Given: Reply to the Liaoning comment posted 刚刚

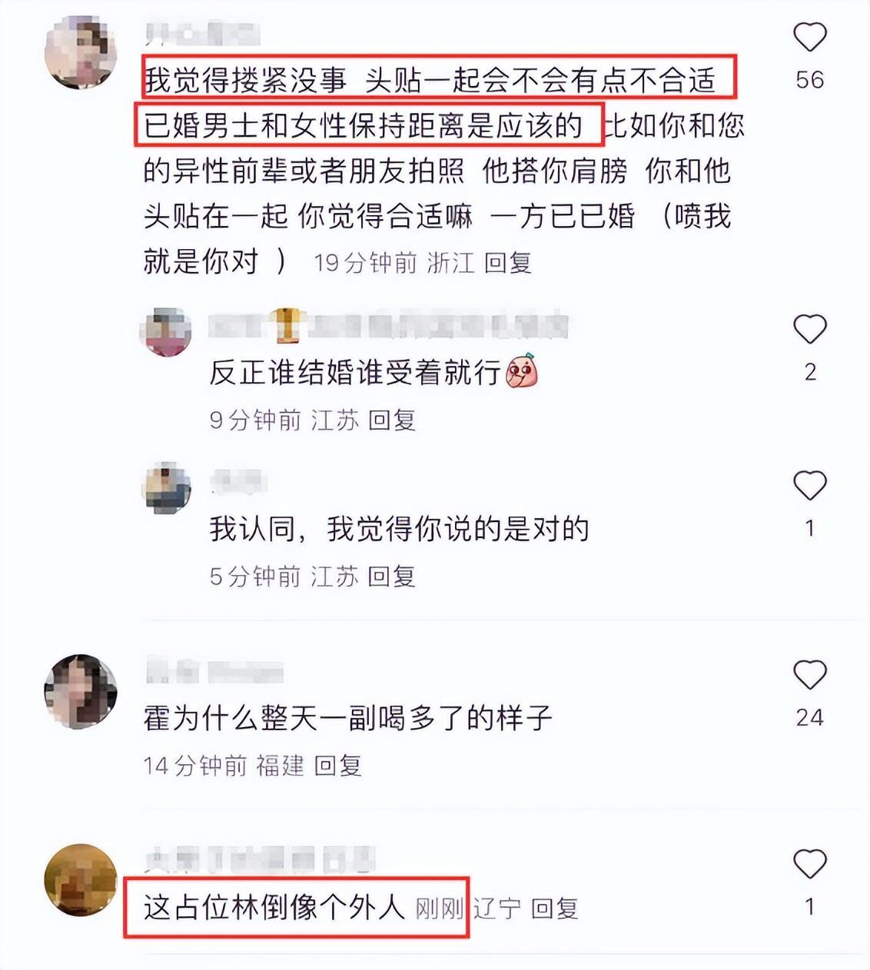Looking at the screenshot, I should coord(555,909).
